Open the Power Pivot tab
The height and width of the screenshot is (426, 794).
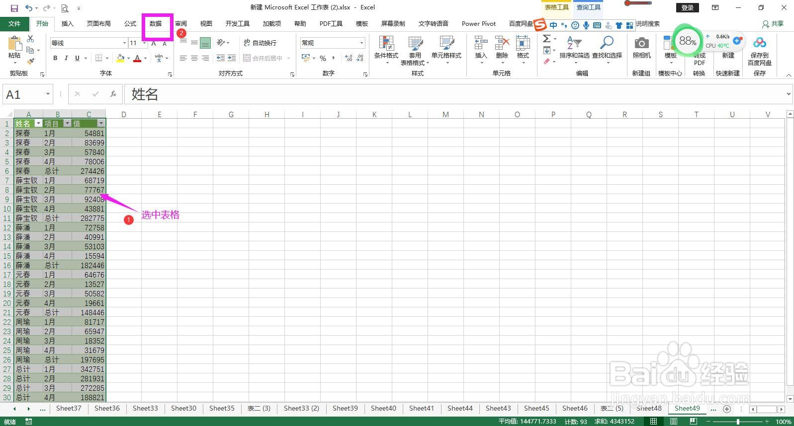point(478,24)
